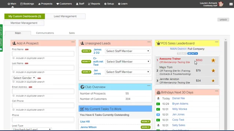Click blue P icon beside Jan Jones birthday
The height and width of the screenshot is (131, 234).
point(158,115)
